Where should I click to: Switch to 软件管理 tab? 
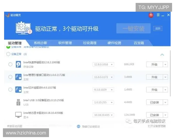pos(65,43)
